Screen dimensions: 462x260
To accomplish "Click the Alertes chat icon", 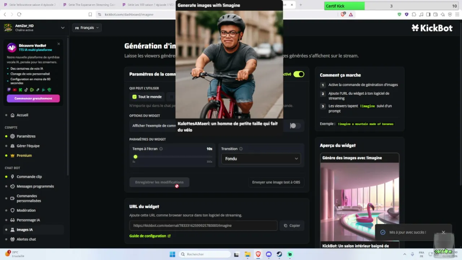I will (x=13, y=239).
